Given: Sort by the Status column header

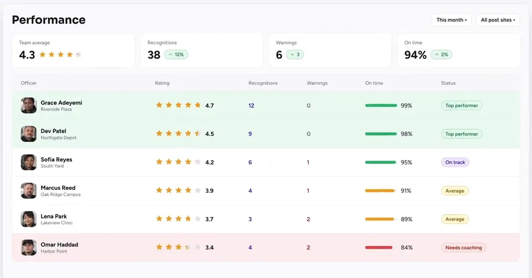Looking at the screenshot, I should 448,83.
